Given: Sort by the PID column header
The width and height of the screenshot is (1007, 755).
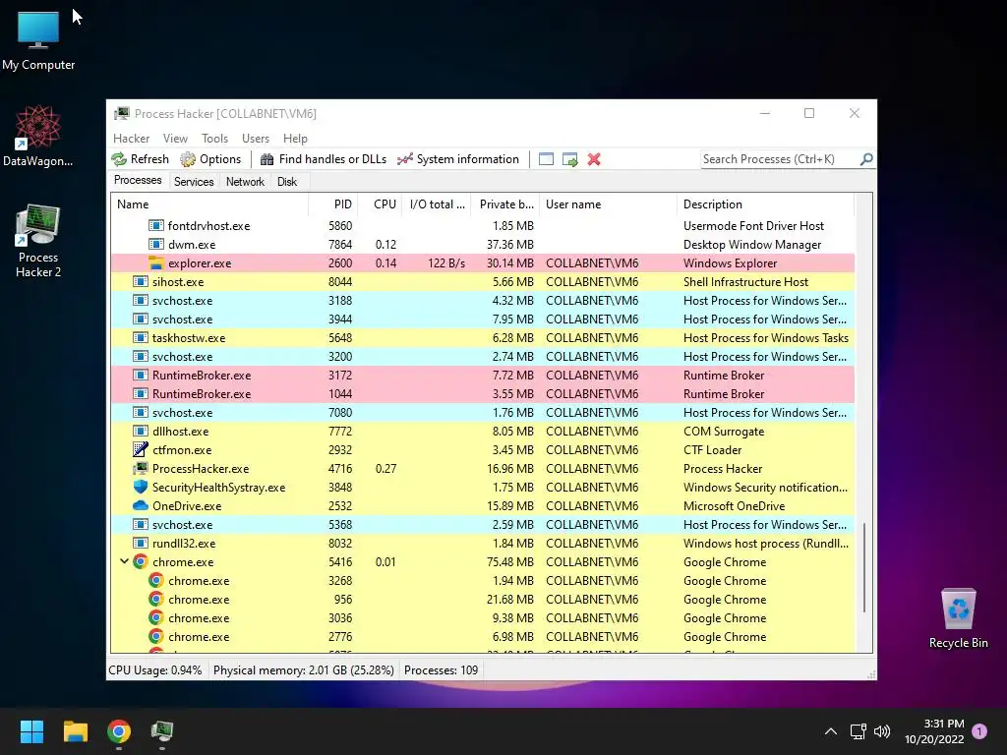Looking at the screenshot, I should coord(333,204).
